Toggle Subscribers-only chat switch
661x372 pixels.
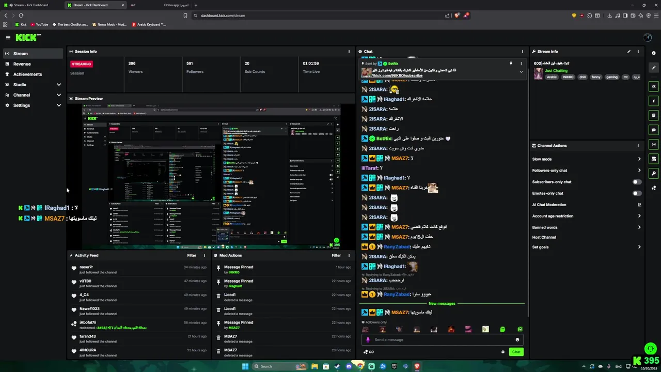click(x=637, y=182)
